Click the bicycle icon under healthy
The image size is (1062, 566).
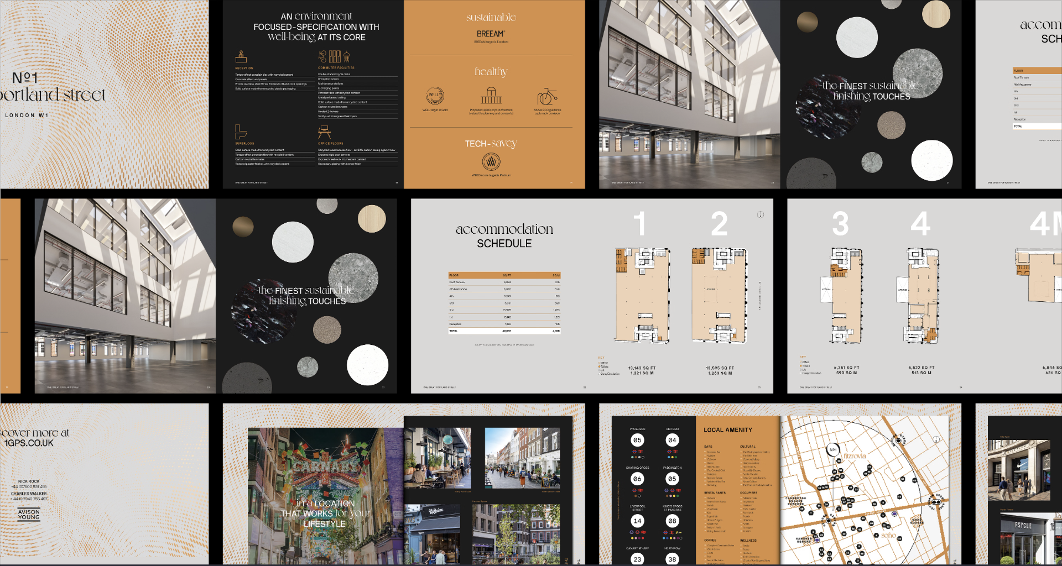[547, 97]
